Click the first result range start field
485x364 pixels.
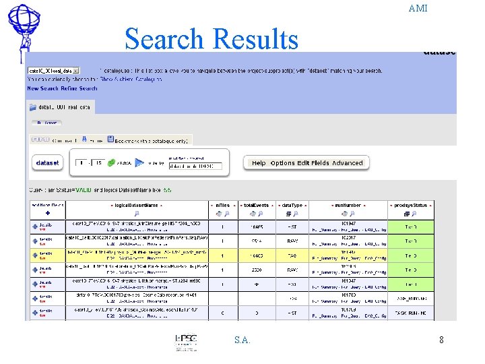pyautogui.click(x=81, y=163)
